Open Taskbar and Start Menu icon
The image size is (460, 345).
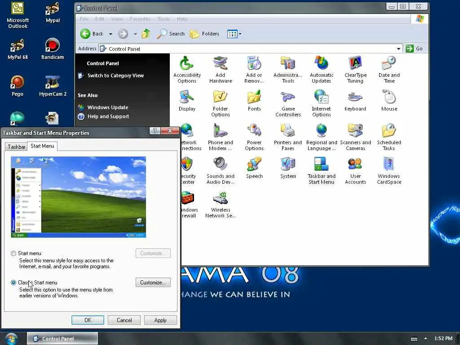[x=322, y=171]
